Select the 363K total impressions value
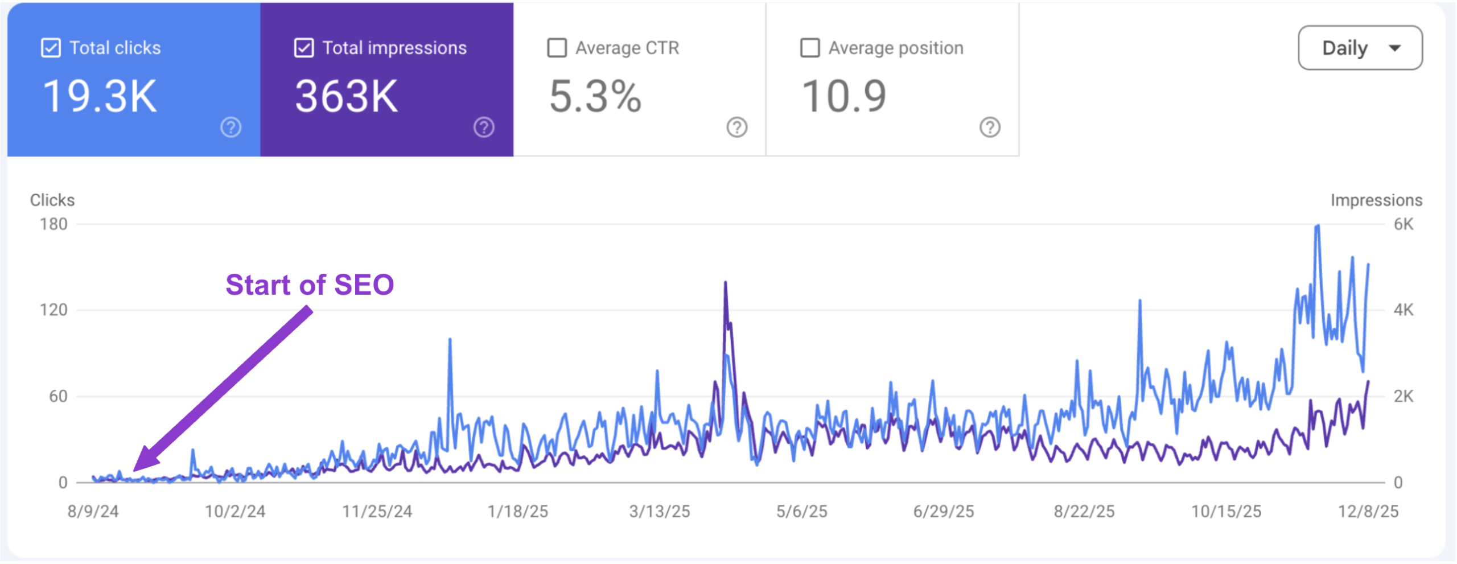Screen dimensions: 1457x564 tap(346, 96)
